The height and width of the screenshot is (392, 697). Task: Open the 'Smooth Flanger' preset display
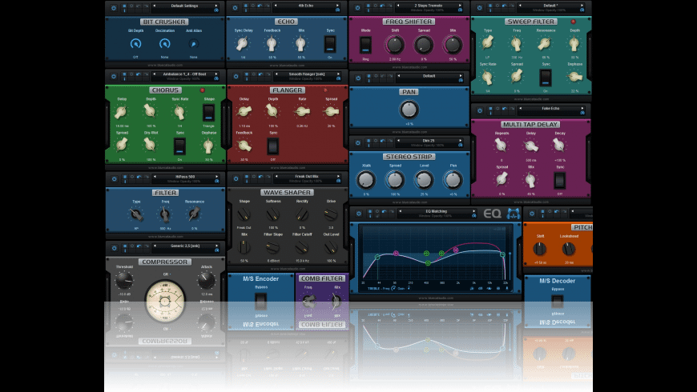click(x=307, y=74)
